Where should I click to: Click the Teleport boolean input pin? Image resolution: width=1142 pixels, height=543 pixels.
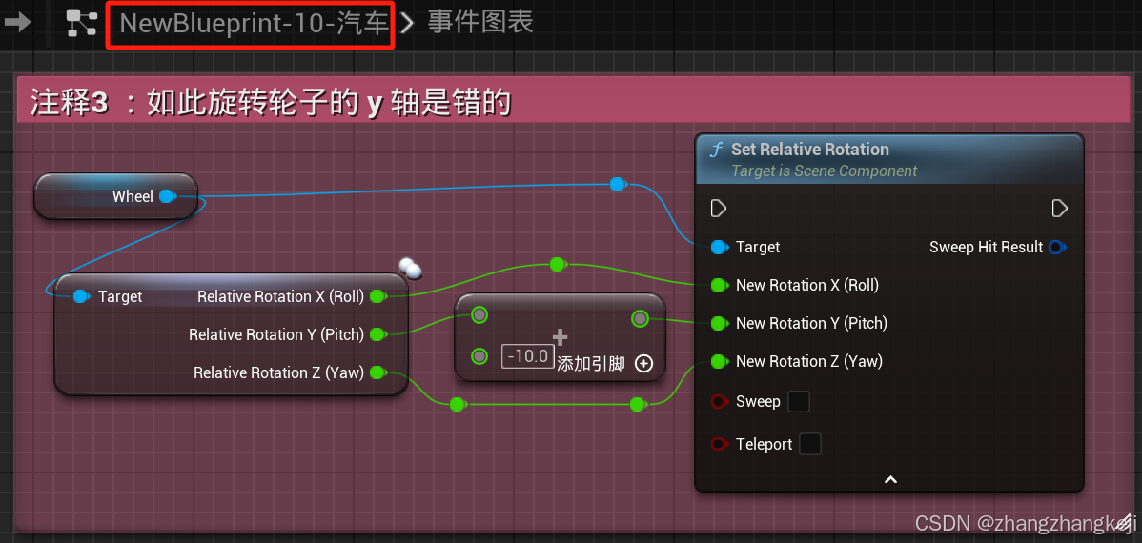pyautogui.click(x=719, y=444)
